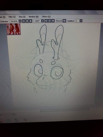This screenshot has height=137, width=103.
Task: Open the Selection menu in menu bar
Action: pos(2,17)
